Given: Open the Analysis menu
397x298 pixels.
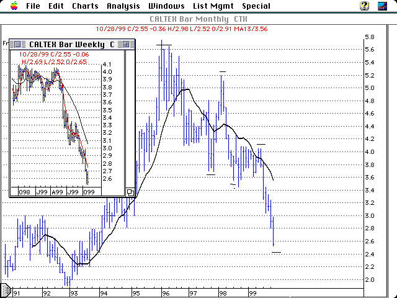Looking at the screenshot, I should point(123,6).
